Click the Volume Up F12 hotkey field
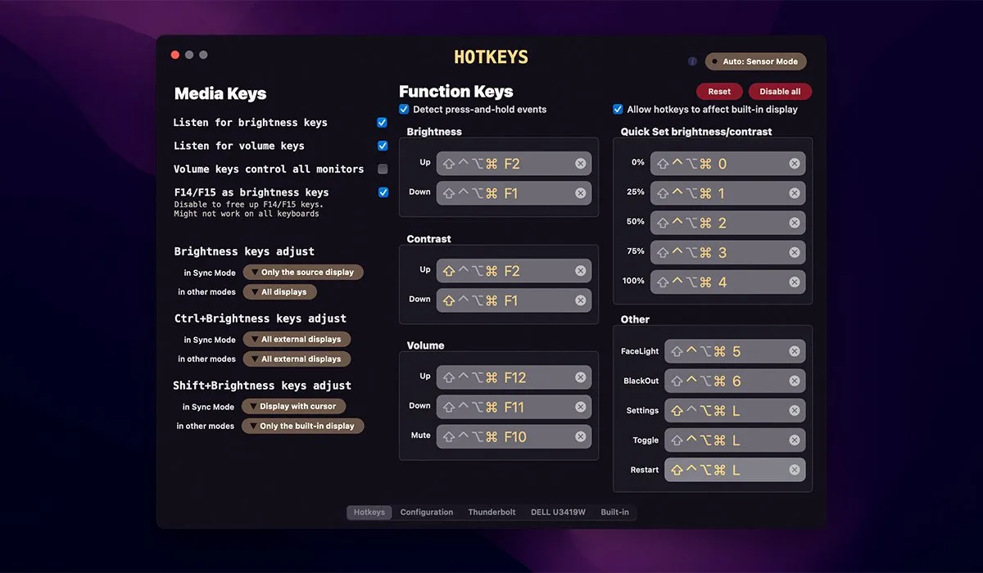Screen dimensions: 983x573 point(504,377)
